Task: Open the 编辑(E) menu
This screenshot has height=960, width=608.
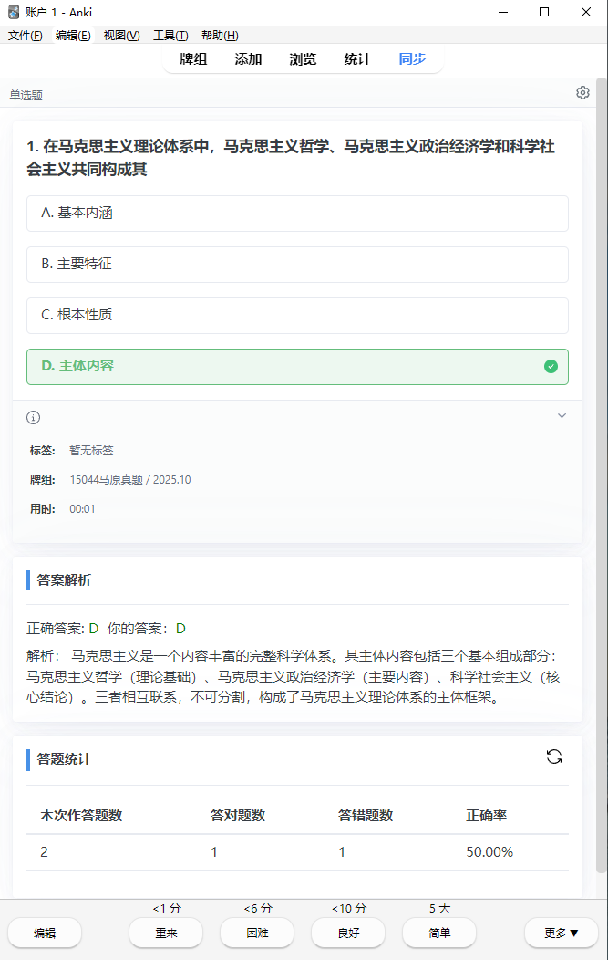Action: (73, 36)
